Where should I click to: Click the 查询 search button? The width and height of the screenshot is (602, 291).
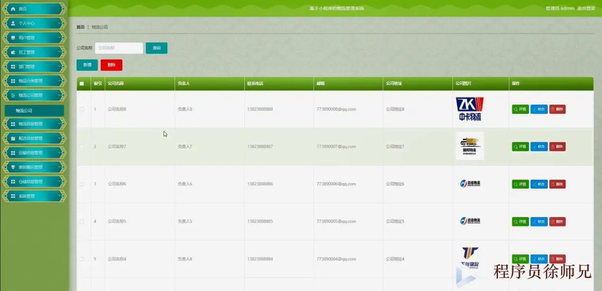(x=157, y=48)
